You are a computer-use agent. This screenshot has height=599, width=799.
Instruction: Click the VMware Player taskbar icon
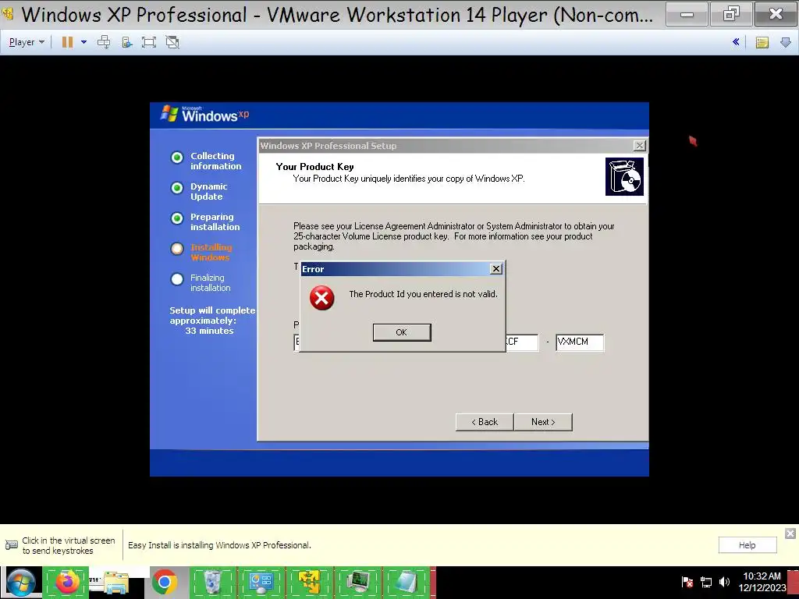[x=310, y=583]
